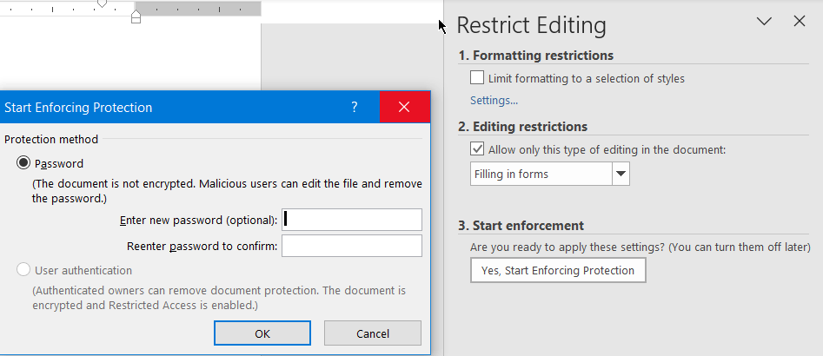This screenshot has height=356, width=823.
Task: Click '3. Start enforcement' heading
Action: (521, 226)
